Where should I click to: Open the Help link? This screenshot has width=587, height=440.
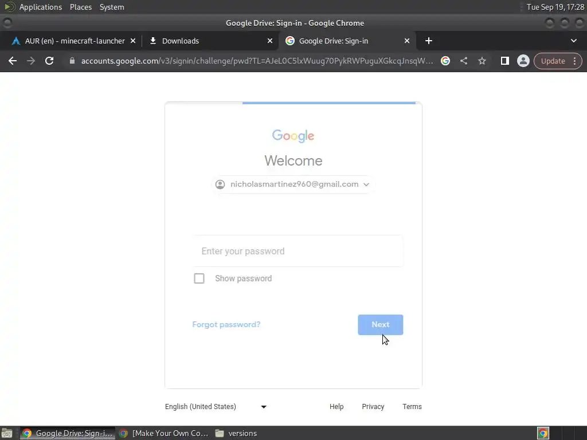pos(336,407)
